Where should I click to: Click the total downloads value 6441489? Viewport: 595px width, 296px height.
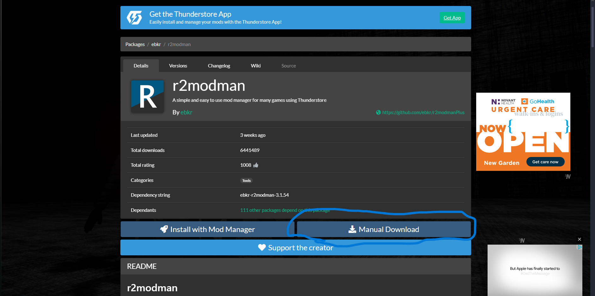pyautogui.click(x=250, y=150)
